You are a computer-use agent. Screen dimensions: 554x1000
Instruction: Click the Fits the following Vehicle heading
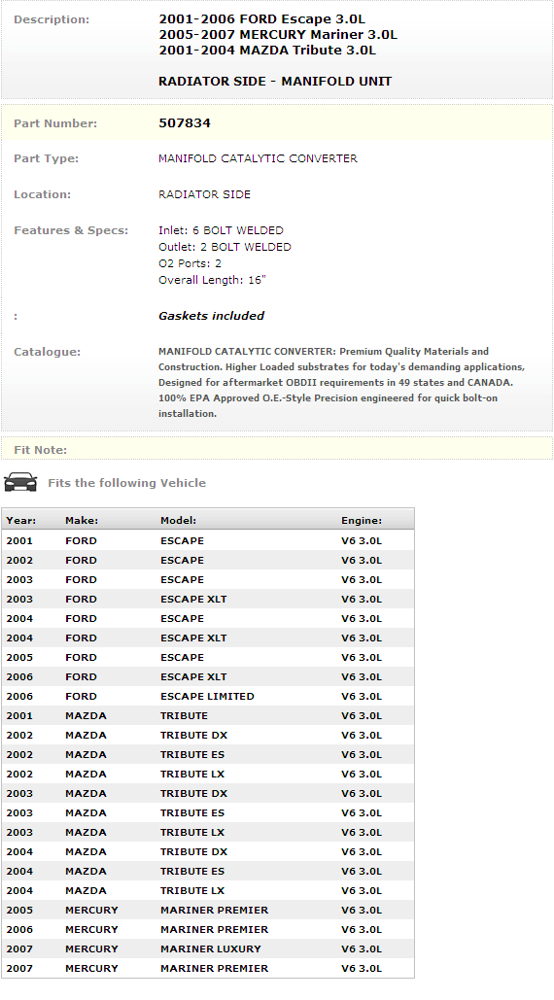[x=127, y=483]
